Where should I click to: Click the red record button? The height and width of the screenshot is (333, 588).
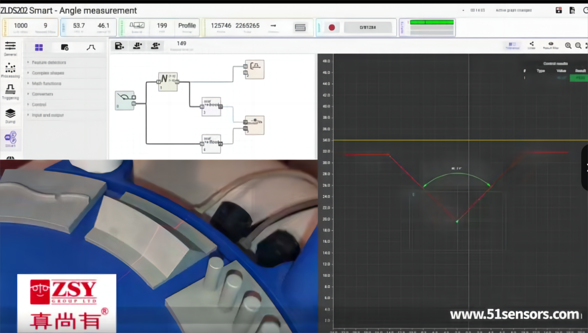pos(332,27)
